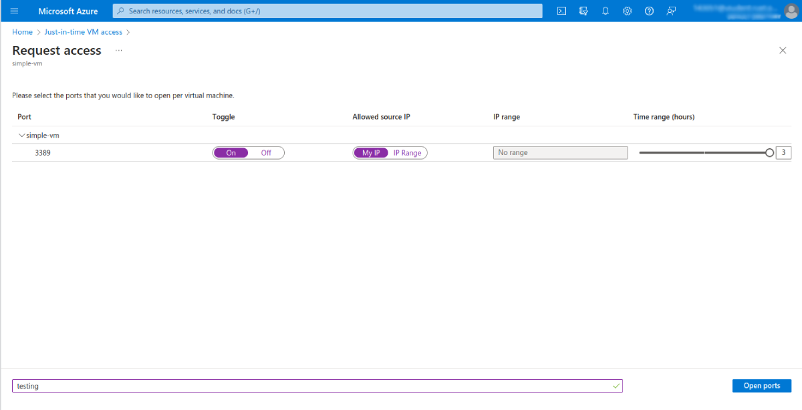Image resolution: width=802 pixels, height=410 pixels.
Task: Open the Azure portal hamburger menu
Action: point(14,11)
